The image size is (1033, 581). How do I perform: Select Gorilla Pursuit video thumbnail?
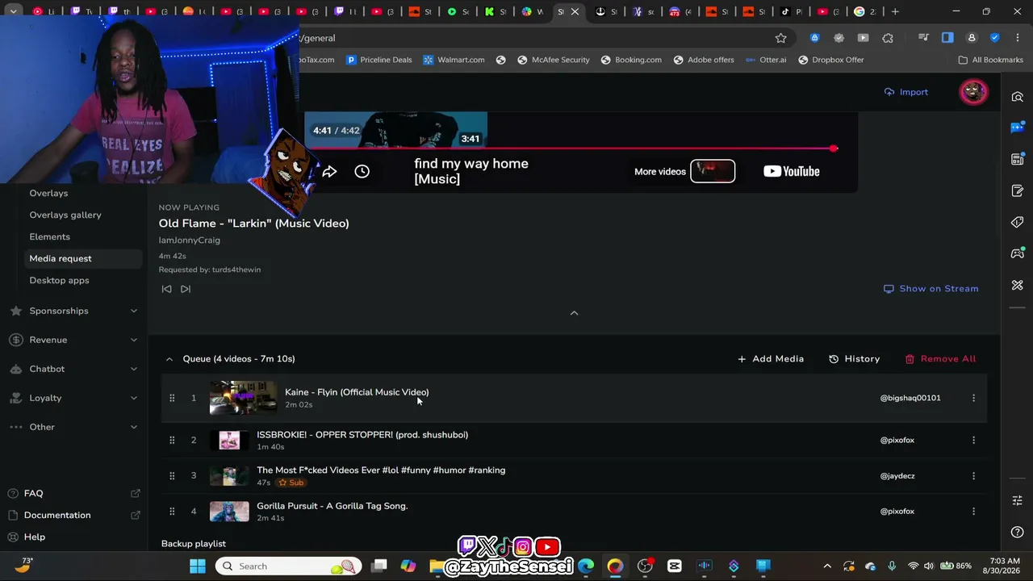(229, 512)
